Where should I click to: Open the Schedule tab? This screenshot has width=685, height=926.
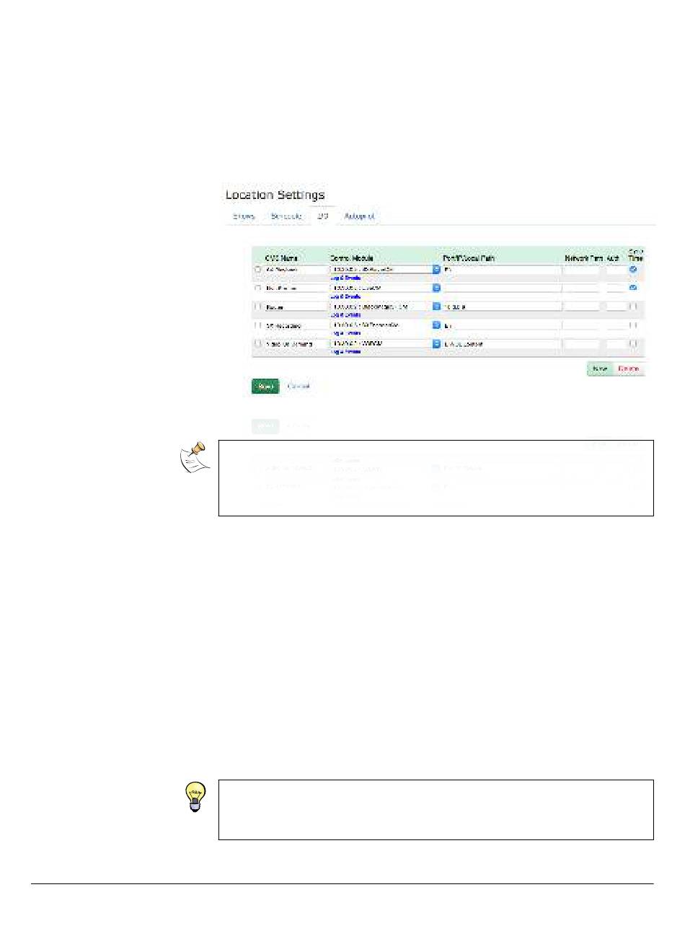click(286, 216)
